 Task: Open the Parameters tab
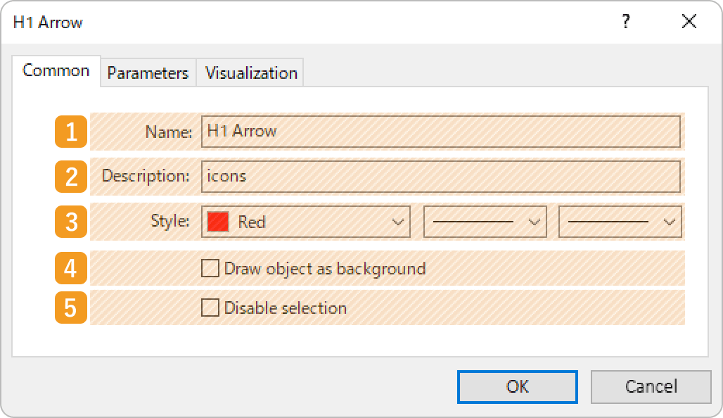click(x=148, y=73)
